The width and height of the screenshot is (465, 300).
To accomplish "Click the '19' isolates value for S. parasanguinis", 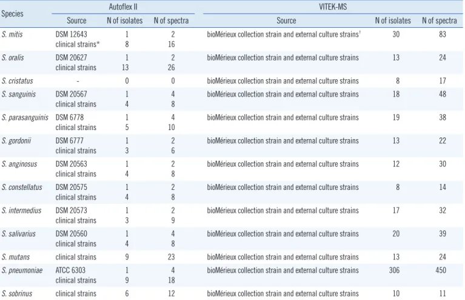I will [x=396, y=117].
